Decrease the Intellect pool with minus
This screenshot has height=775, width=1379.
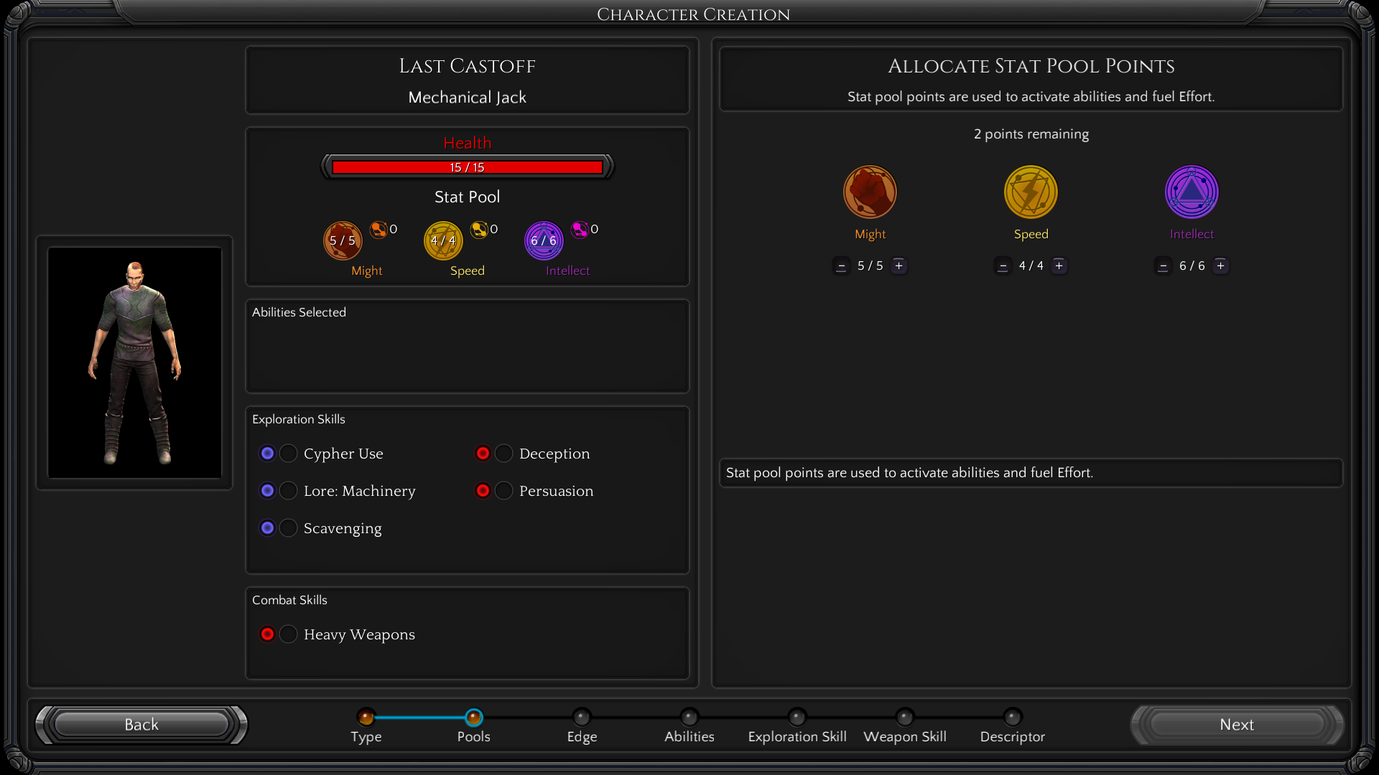click(1163, 266)
